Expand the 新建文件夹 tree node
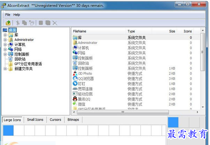The image size is (210, 145). [x=5, y=69]
